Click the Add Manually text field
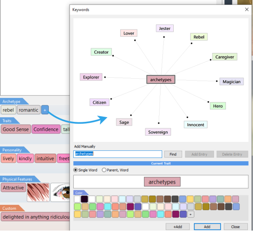 118,154
